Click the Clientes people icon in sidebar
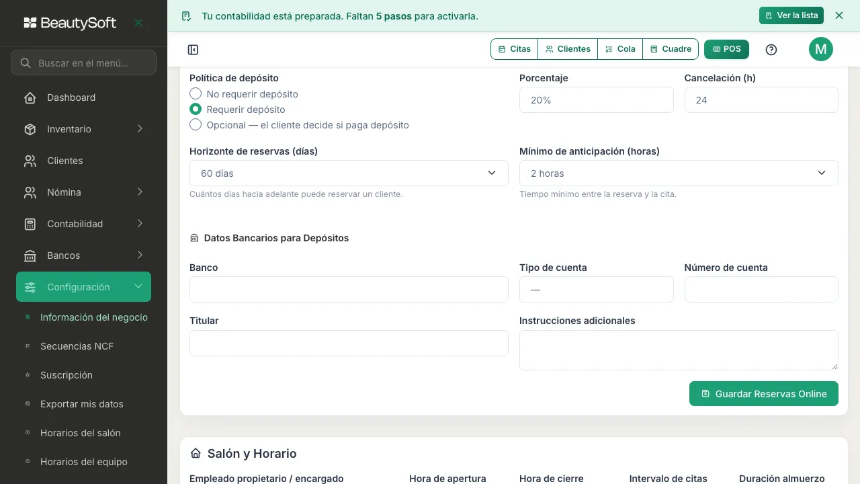 pos(30,161)
